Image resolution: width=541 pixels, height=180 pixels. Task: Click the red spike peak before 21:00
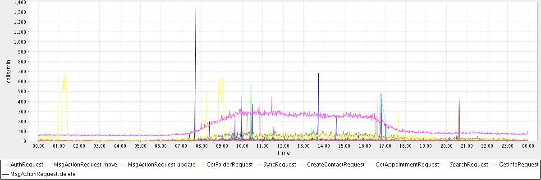tap(459, 100)
